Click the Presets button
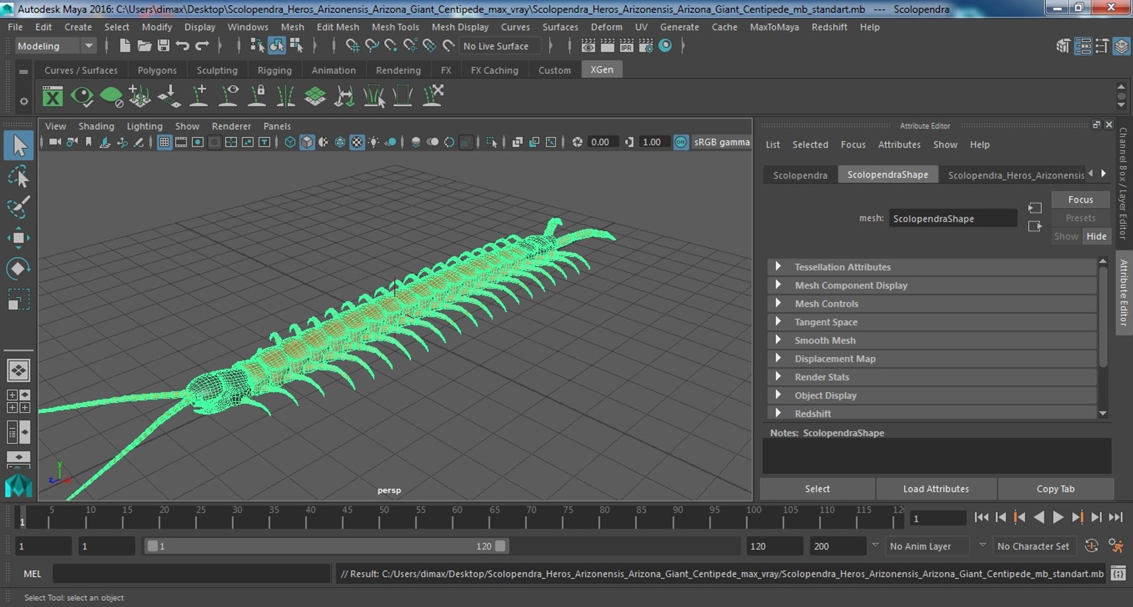Image resolution: width=1133 pixels, height=607 pixels. pos(1080,218)
